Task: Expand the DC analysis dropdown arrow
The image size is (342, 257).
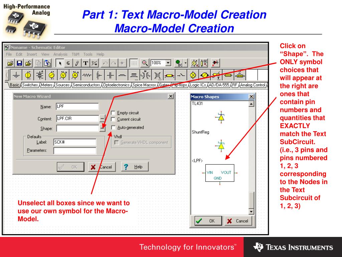Action: 185,63
